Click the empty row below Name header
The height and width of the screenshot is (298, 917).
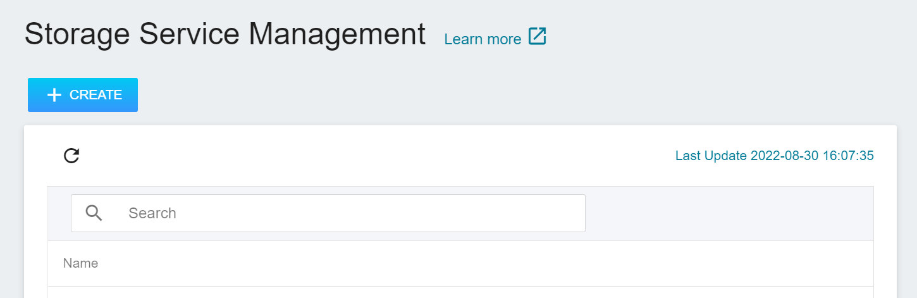(460, 292)
